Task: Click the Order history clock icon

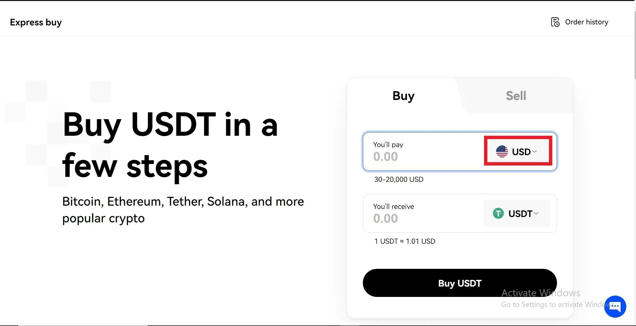Action: coord(555,22)
